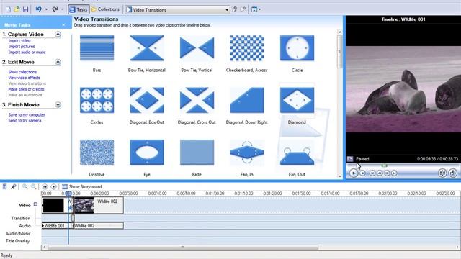The image size is (461, 259).
Task: Select the Diamond transition
Action: [297, 100]
